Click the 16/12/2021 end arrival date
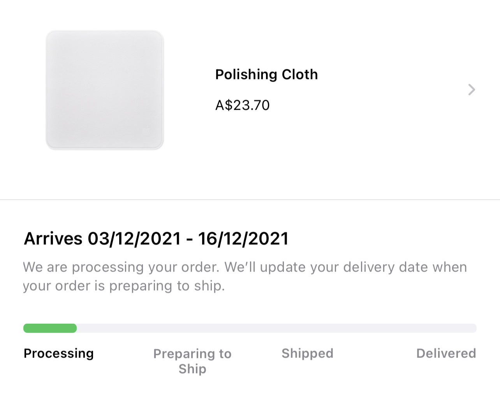This screenshot has width=500, height=396. coord(243,238)
